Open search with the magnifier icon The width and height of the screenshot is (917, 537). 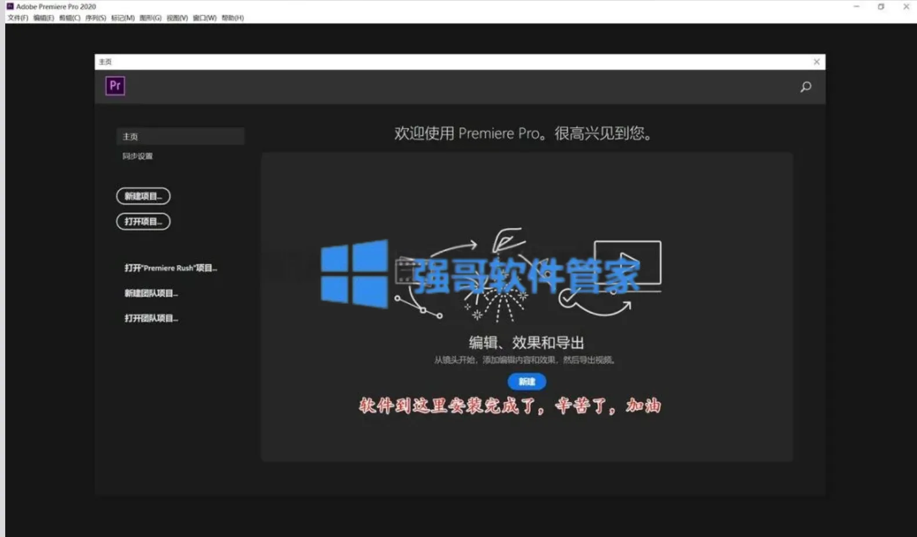coord(806,87)
